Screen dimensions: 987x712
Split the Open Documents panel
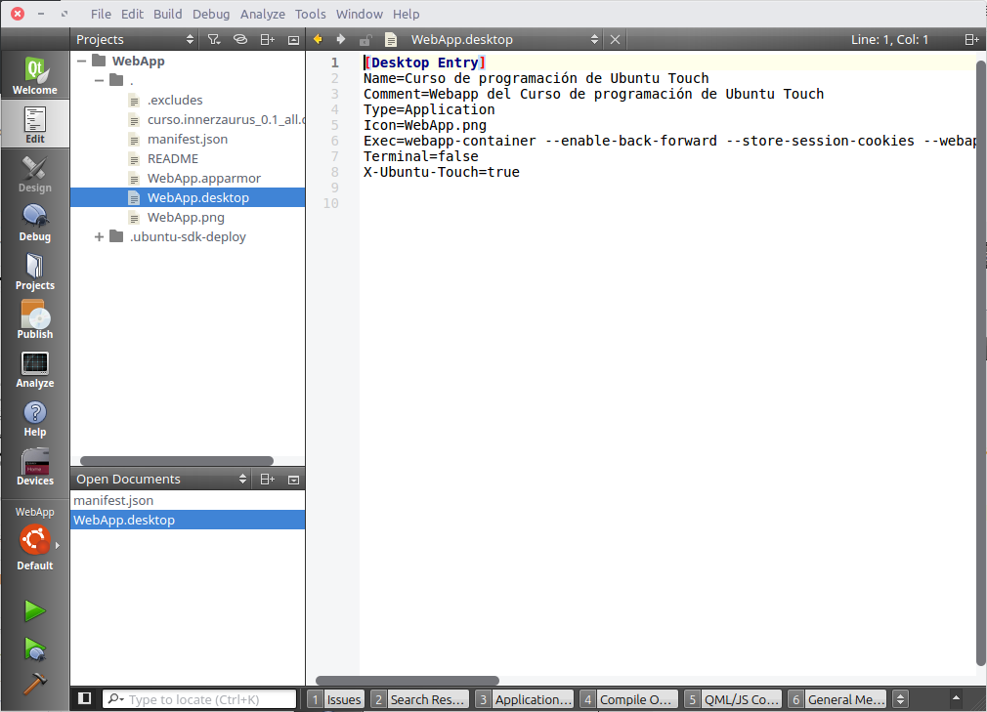267,480
